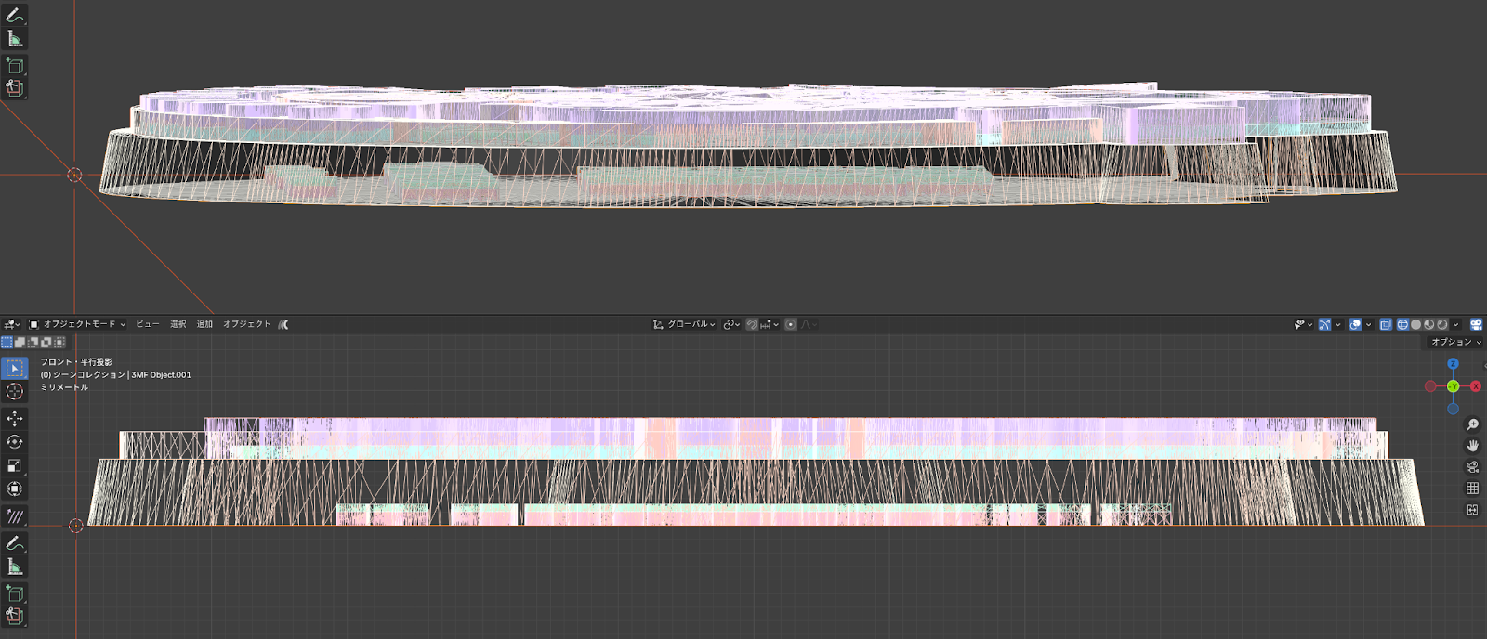This screenshot has height=639, width=1487.
Task: Toggle snapping magnet in header
Action: (x=752, y=324)
